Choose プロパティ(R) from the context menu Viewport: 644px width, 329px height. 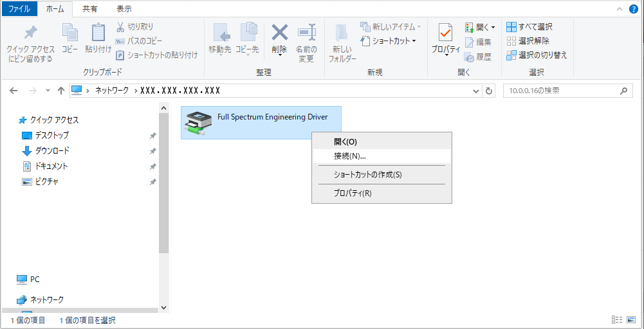(382, 193)
